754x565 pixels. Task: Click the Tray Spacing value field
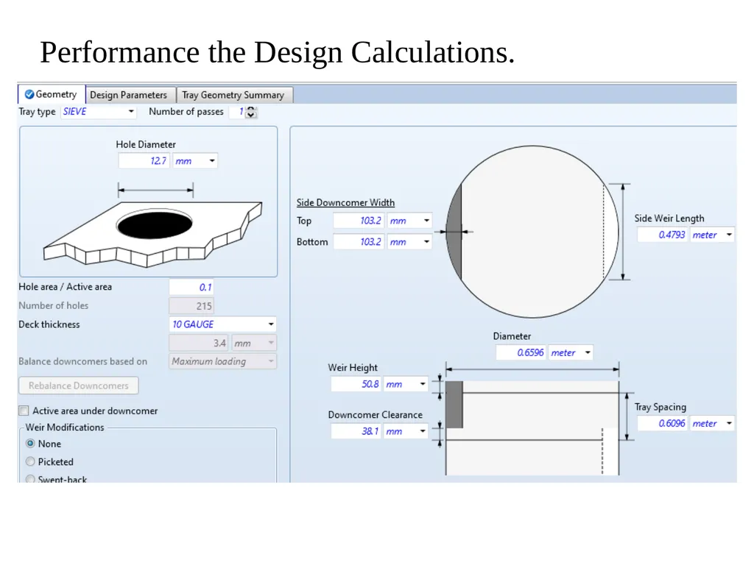click(x=663, y=423)
